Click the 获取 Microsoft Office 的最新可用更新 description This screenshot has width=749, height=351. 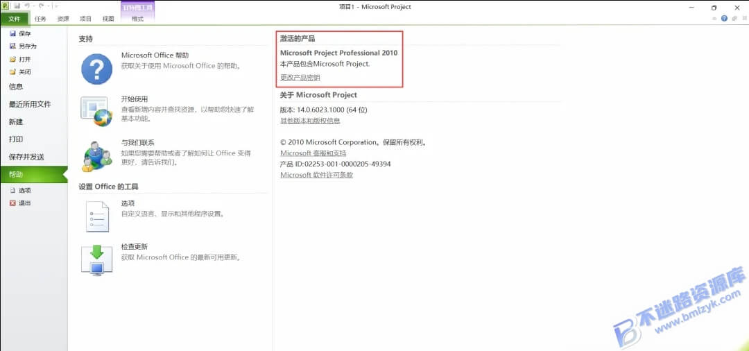pyautogui.click(x=182, y=257)
